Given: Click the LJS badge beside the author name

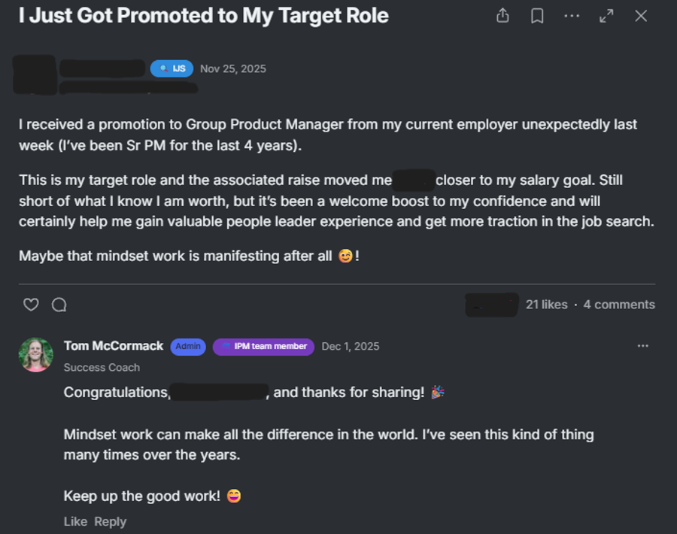Looking at the screenshot, I should pyautogui.click(x=172, y=68).
